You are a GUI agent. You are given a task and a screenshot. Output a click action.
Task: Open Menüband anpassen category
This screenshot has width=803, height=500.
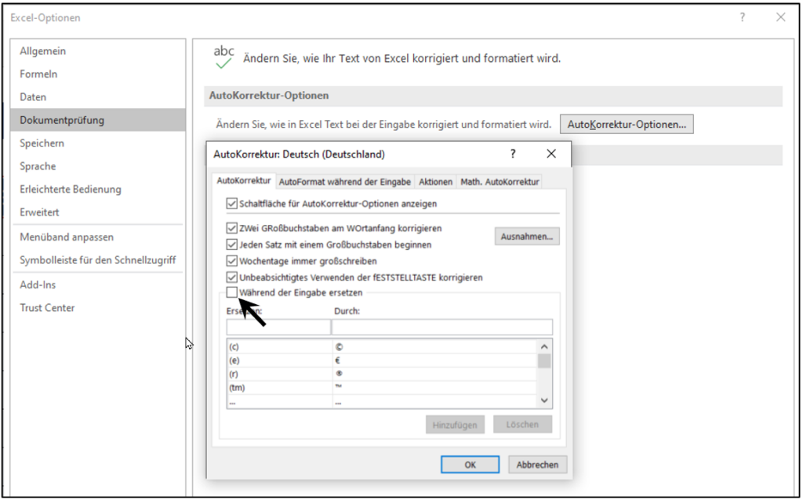pyautogui.click(x=98, y=237)
